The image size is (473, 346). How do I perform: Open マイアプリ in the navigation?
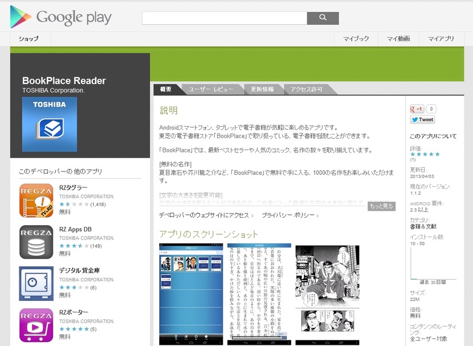click(441, 38)
